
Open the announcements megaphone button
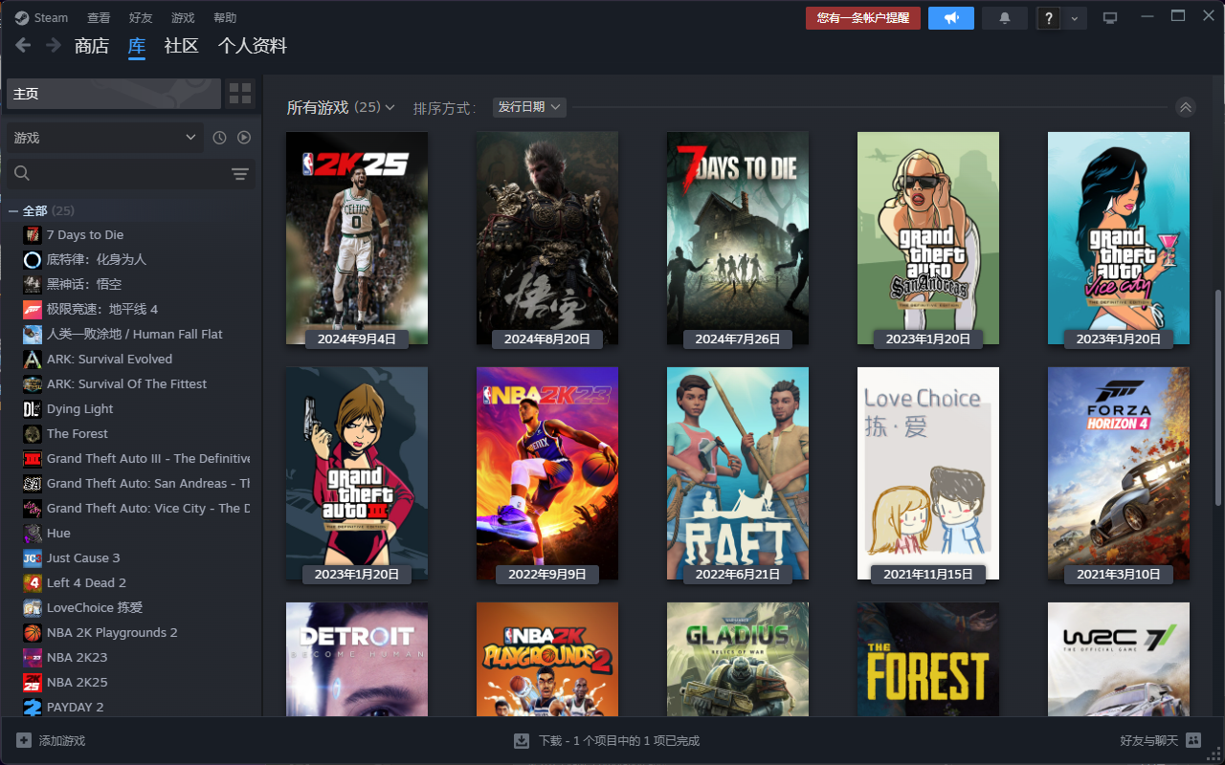(951, 18)
